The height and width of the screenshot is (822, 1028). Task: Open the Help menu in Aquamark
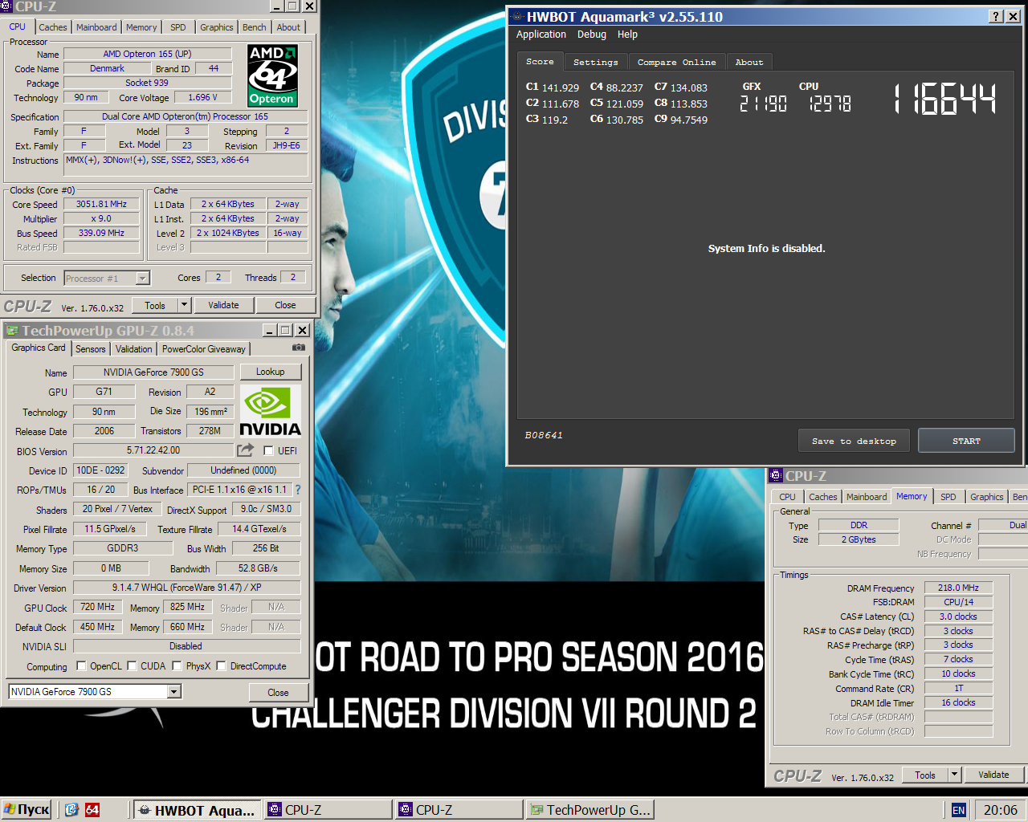(627, 35)
